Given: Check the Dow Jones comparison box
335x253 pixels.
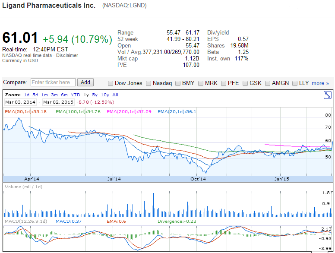Looking at the screenshot, I should click(111, 83).
